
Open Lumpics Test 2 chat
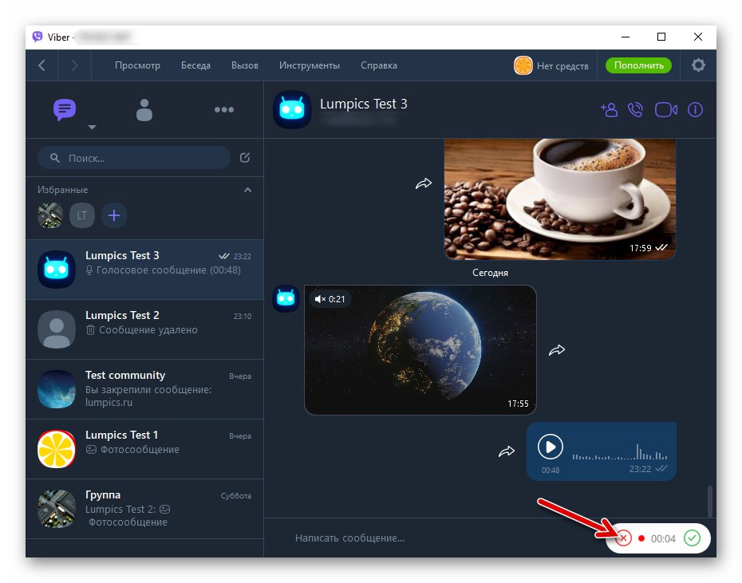144,329
